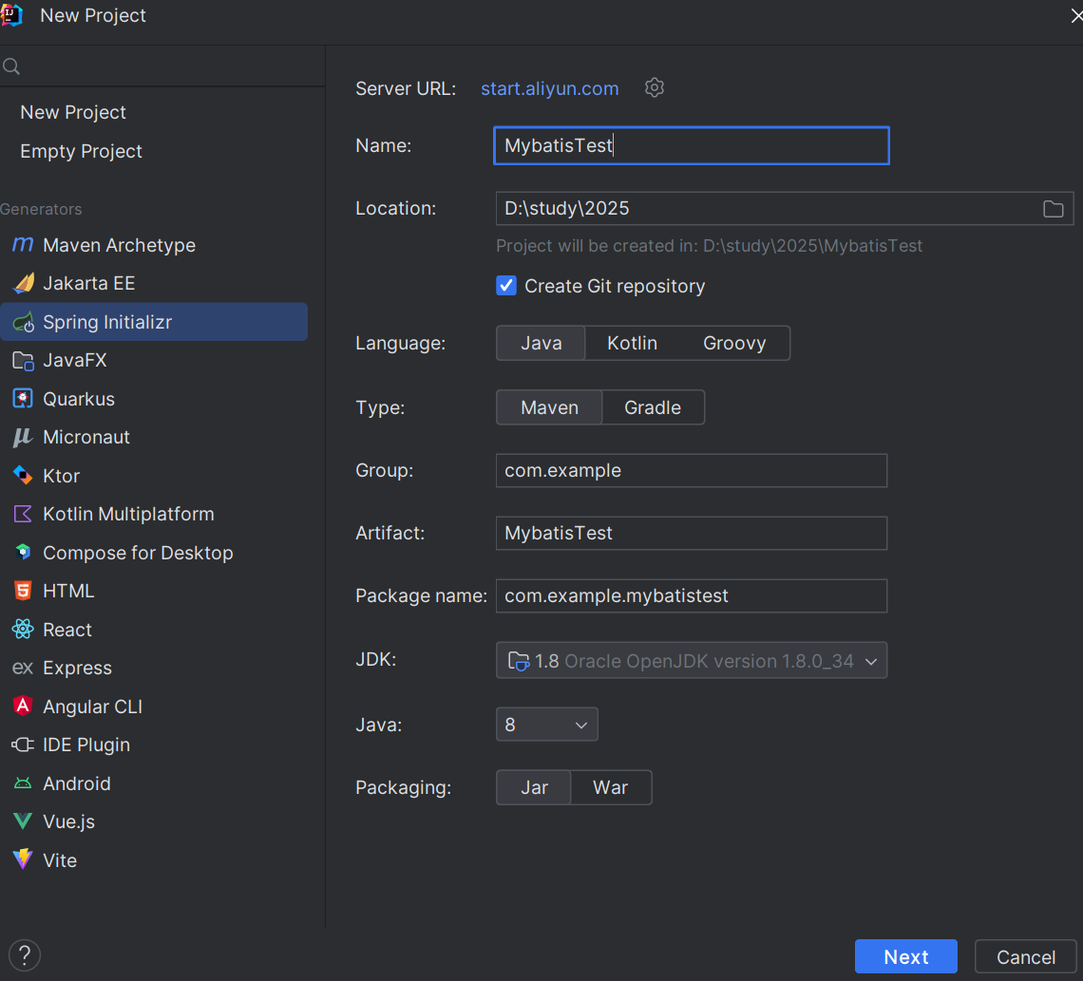
Task: Click the Android robot icon
Action: (23, 783)
